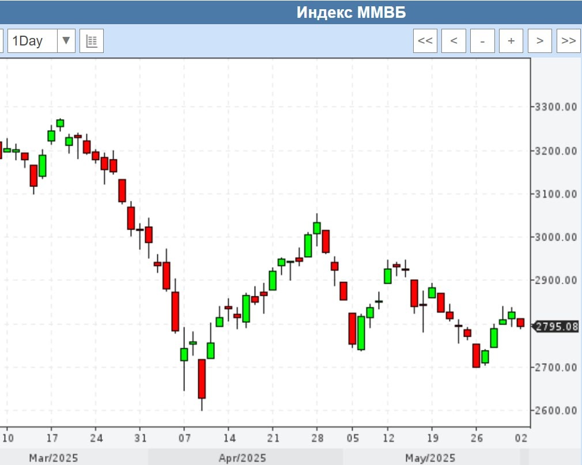Jump to chart end with >> button

click(569, 41)
